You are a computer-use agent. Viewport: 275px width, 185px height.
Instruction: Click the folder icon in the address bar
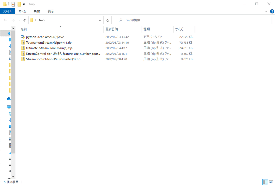point(31,20)
